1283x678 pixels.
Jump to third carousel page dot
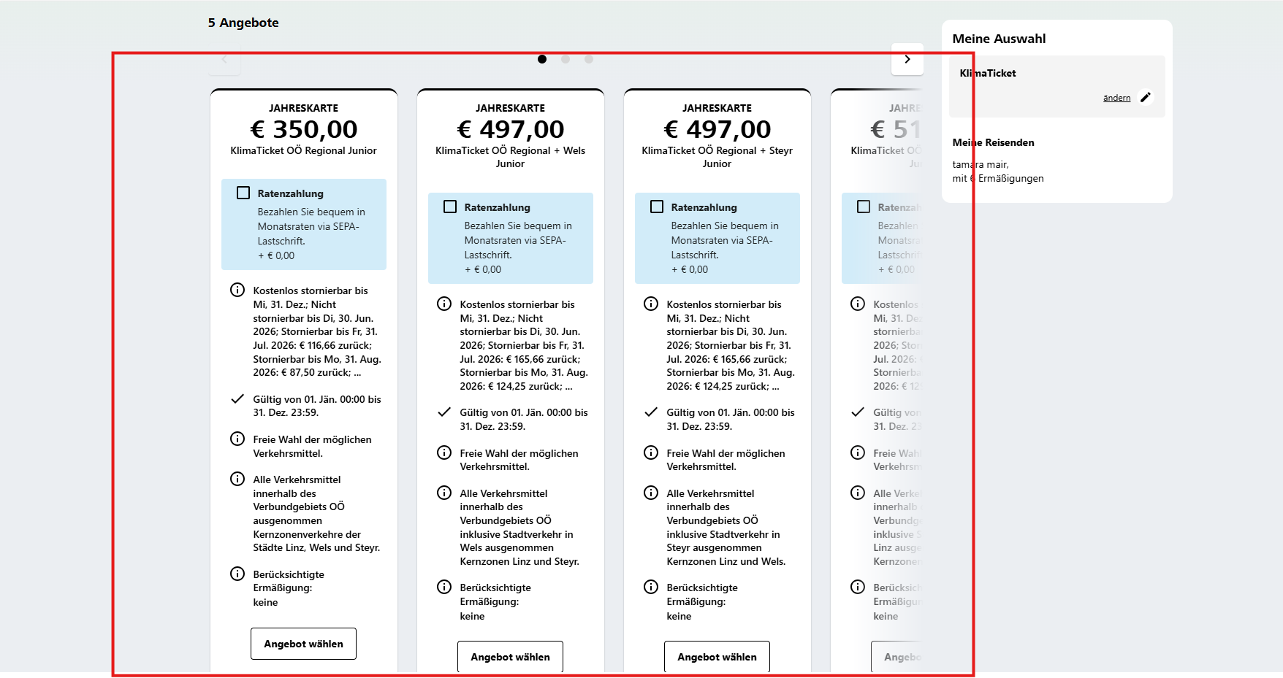pos(589,59)
